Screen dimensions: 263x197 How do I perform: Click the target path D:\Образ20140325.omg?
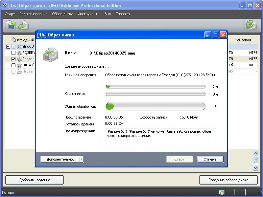tap(112, 53)
